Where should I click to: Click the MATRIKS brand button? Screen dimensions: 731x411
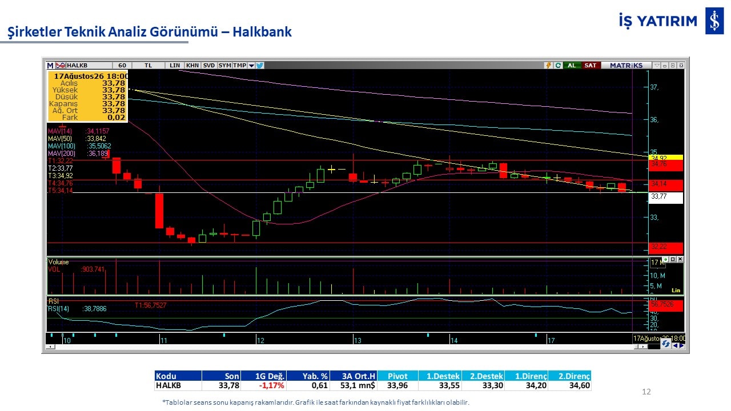tap(626, 65)
